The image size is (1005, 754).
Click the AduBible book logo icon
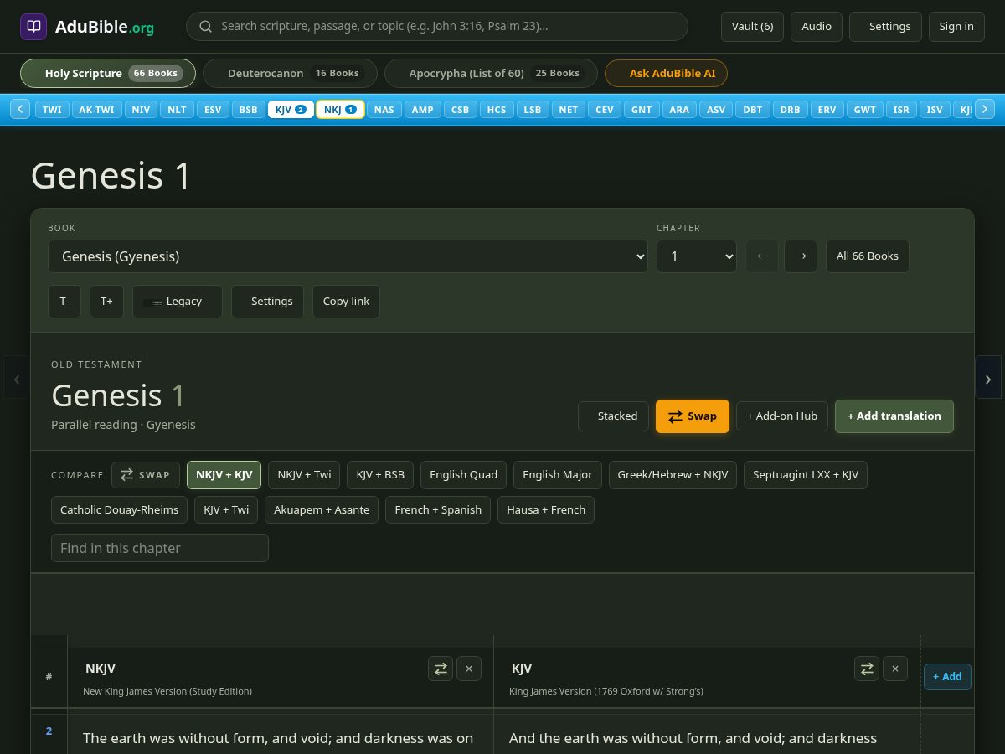(x=33, y=27)
